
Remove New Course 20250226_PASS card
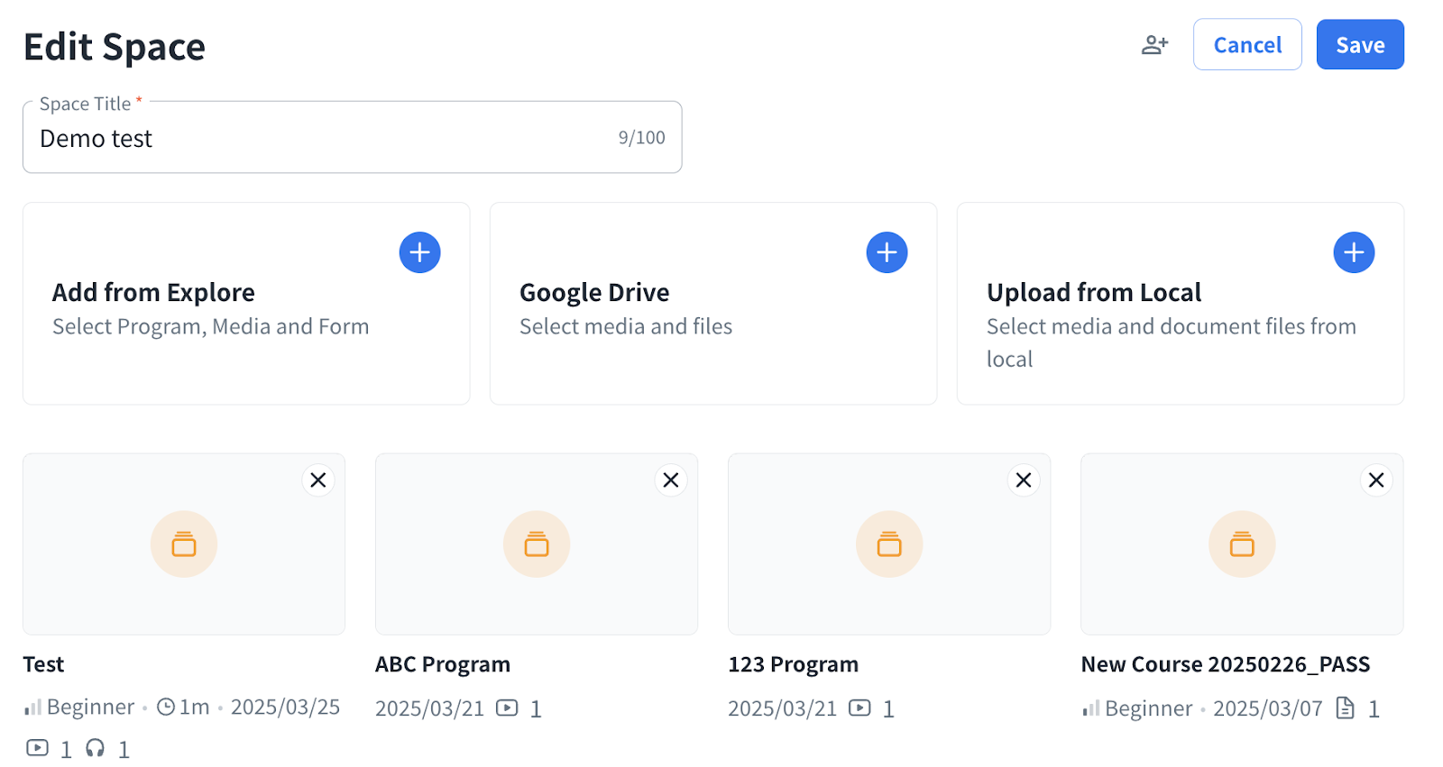(1376, 480)
